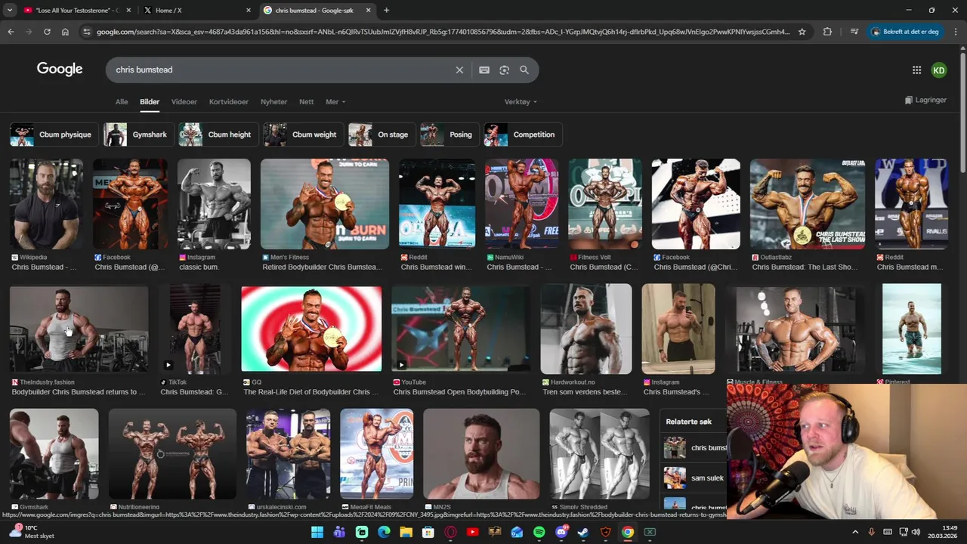Open the Outlastlabz The Last Show image
Screen dimensions: 967x544
[x=808, y=204]
